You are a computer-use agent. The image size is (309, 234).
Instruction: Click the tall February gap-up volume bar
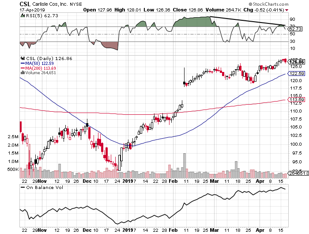pos(185,166)
